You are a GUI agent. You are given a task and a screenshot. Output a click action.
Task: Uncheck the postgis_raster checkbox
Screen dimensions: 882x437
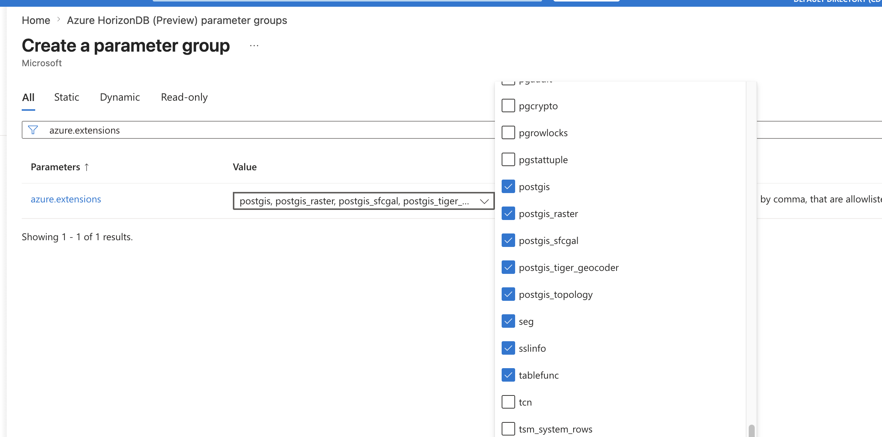tap(508, 213)
